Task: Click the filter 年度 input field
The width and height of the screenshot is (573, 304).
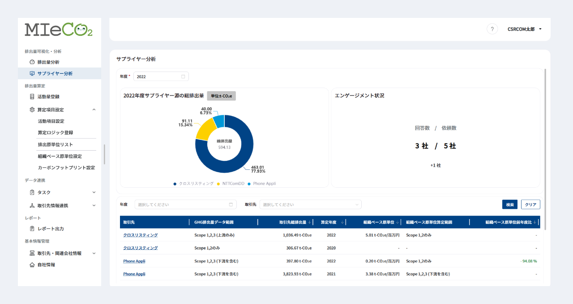Action: 185,204
